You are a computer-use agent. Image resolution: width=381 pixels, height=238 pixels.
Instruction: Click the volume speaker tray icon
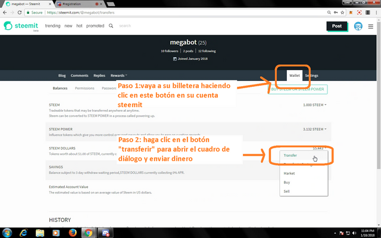354,233
